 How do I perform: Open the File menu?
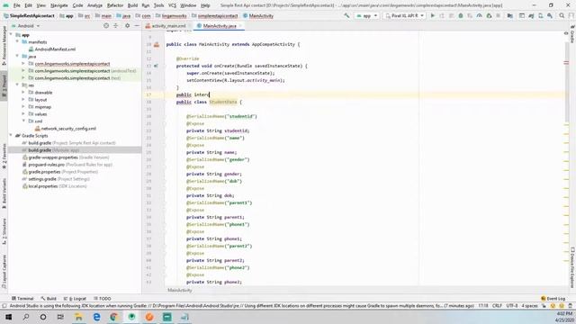pos(17,5)
